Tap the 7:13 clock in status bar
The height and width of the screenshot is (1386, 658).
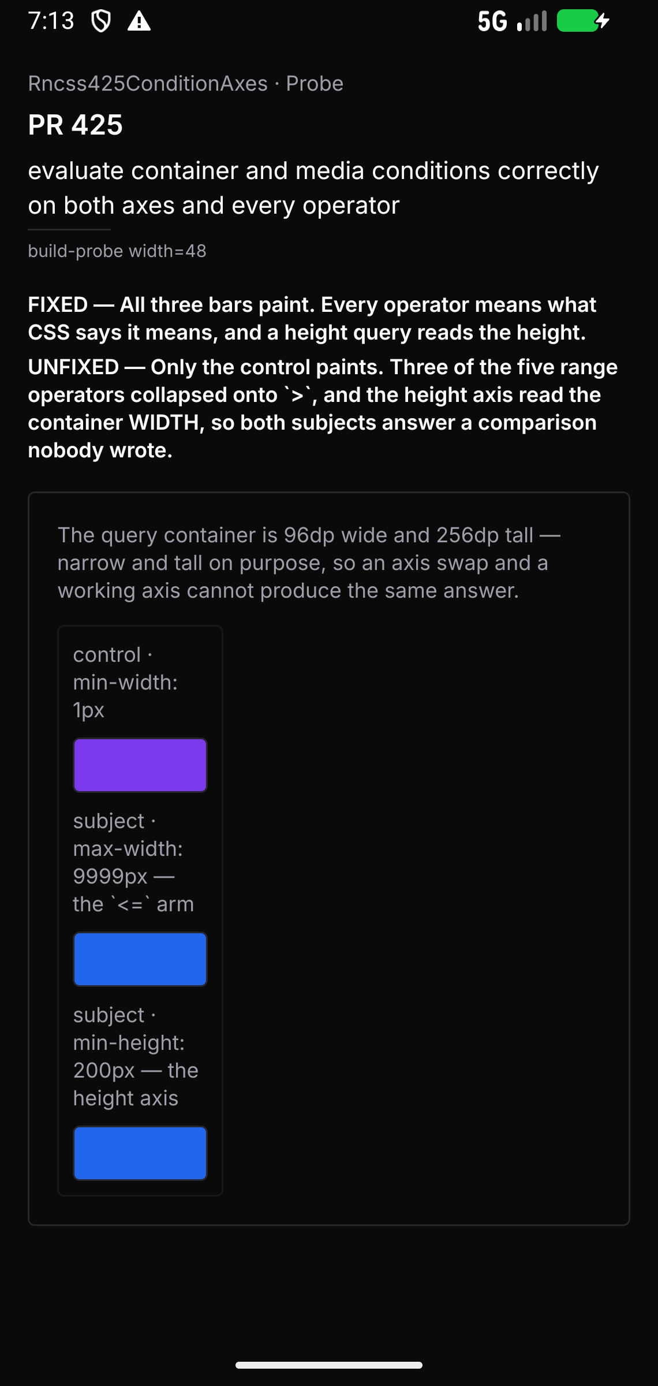(x=51, y=21)
